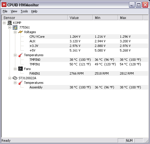
Task: Minimize the HWMonitor window
Action: point(132,5)
